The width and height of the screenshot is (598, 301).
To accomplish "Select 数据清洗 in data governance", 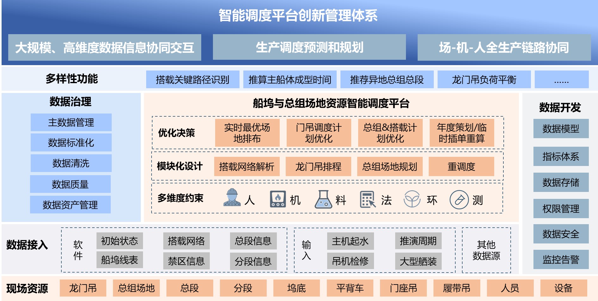I will point(71,163).
